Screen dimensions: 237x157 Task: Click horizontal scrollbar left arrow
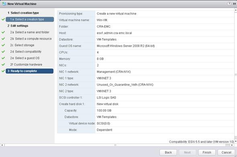click(2, 145)
